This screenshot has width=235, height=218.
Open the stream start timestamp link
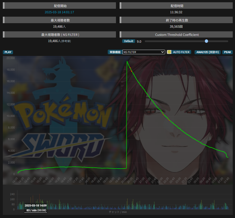(x=59, y=12)
